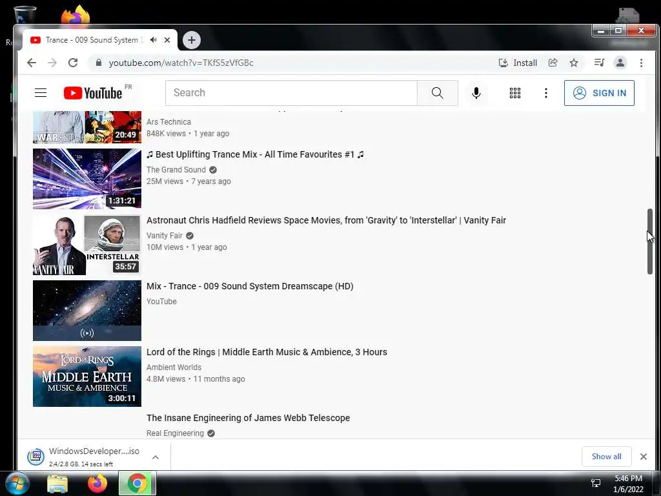Open YouTube settings three-dot menu
Image resolution: width=661 pixels, height=496 pixels.
(x=546, y=93)
